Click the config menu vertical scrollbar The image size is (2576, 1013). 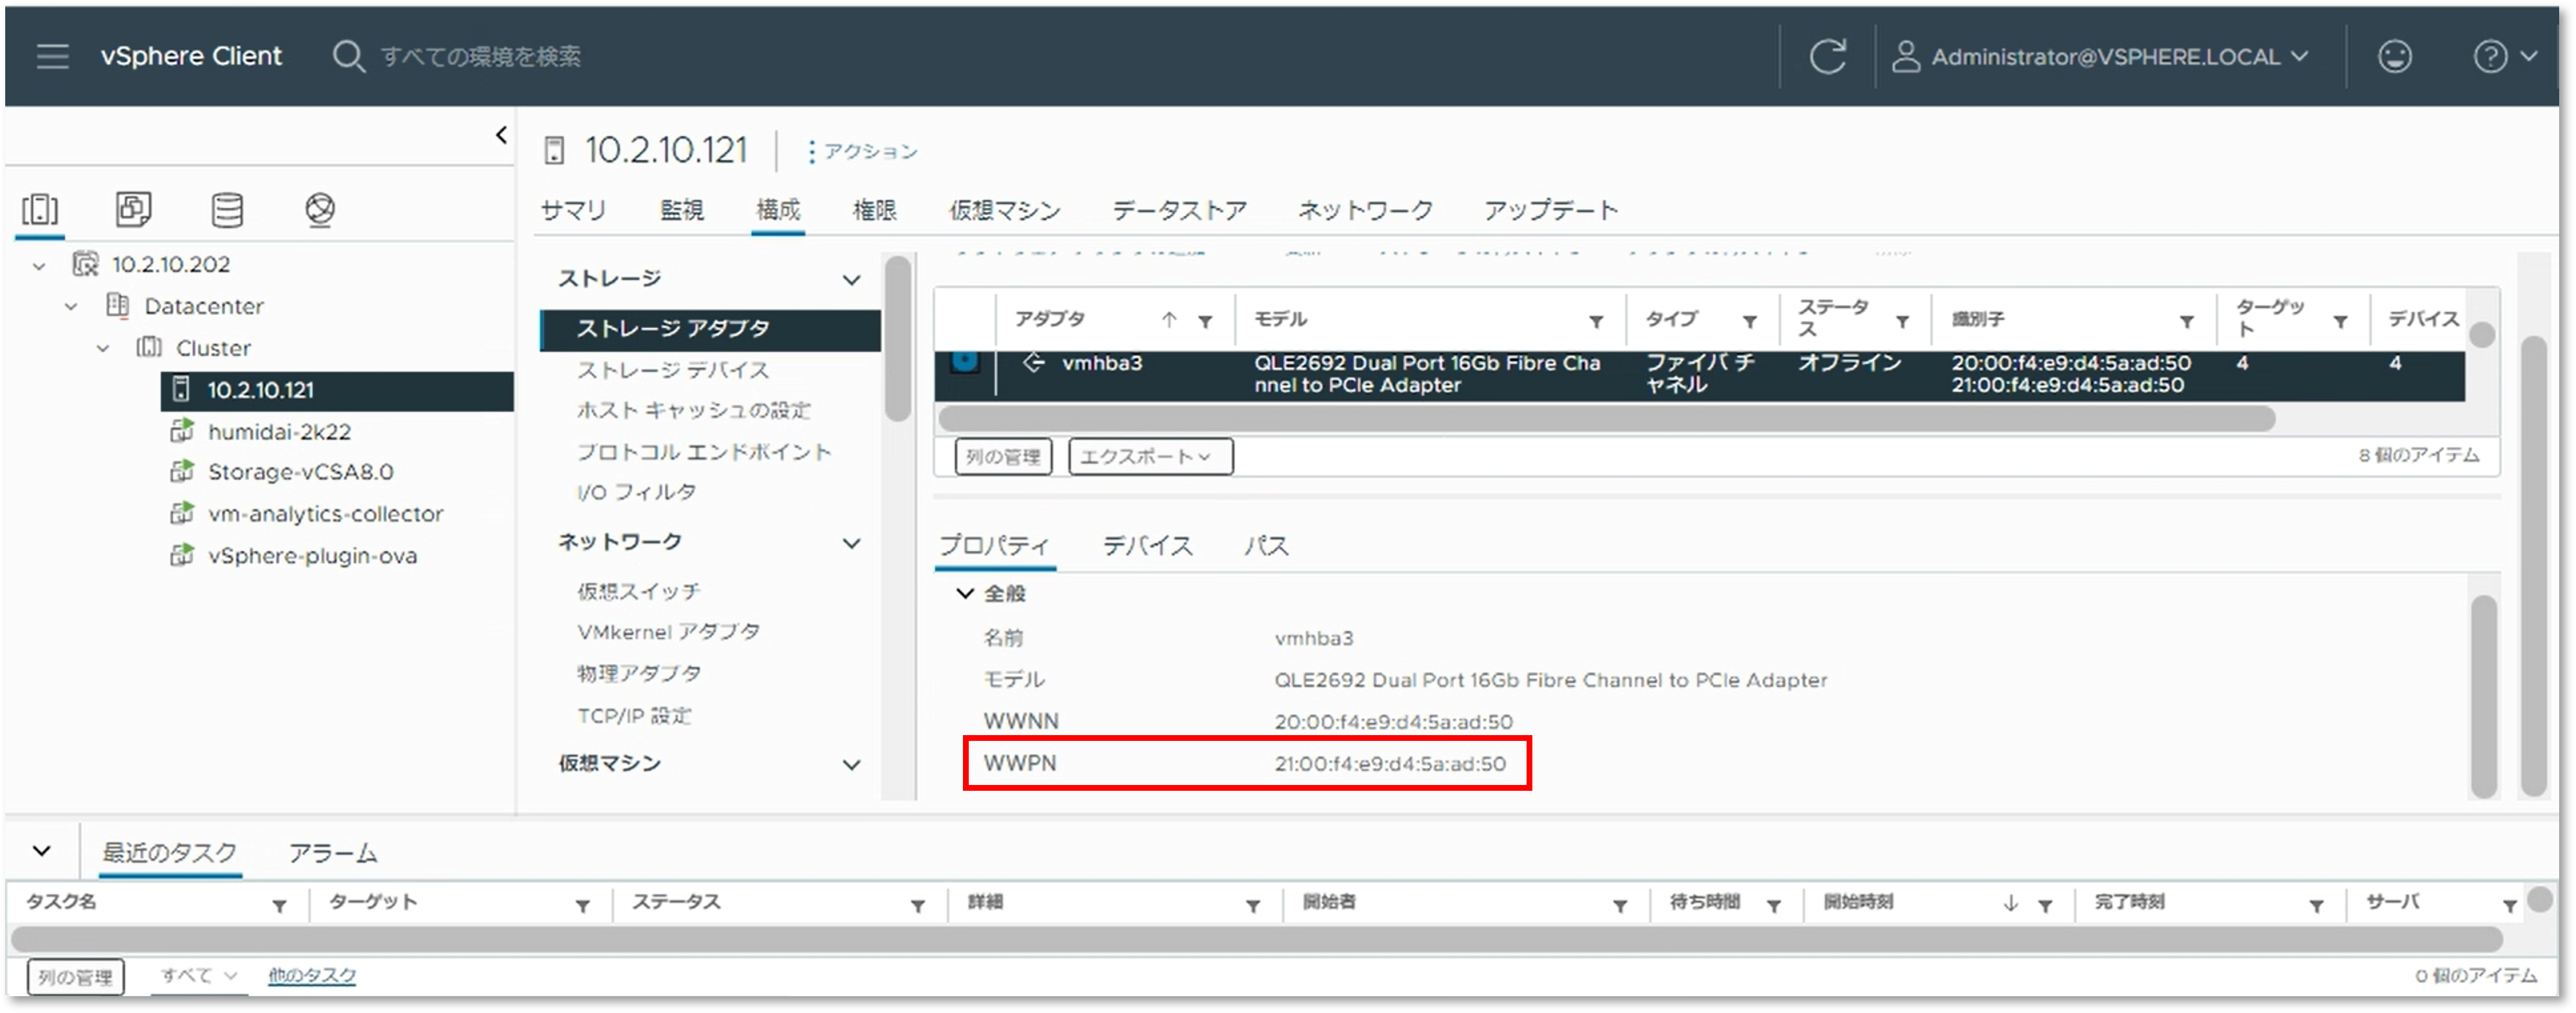click(x=898, y=338)
